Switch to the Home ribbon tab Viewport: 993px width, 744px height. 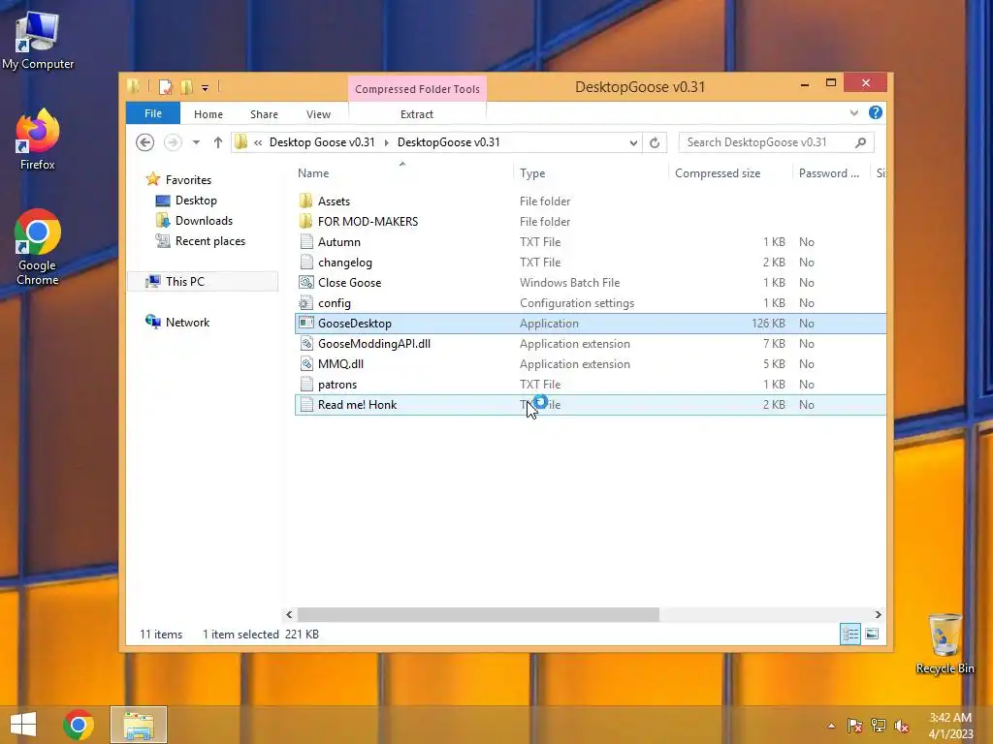pos(208,114)
